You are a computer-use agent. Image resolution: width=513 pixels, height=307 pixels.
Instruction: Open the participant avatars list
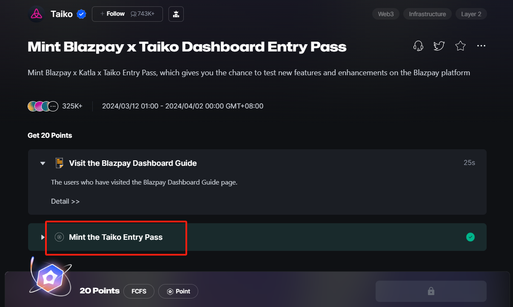click(x=43, y=106)
